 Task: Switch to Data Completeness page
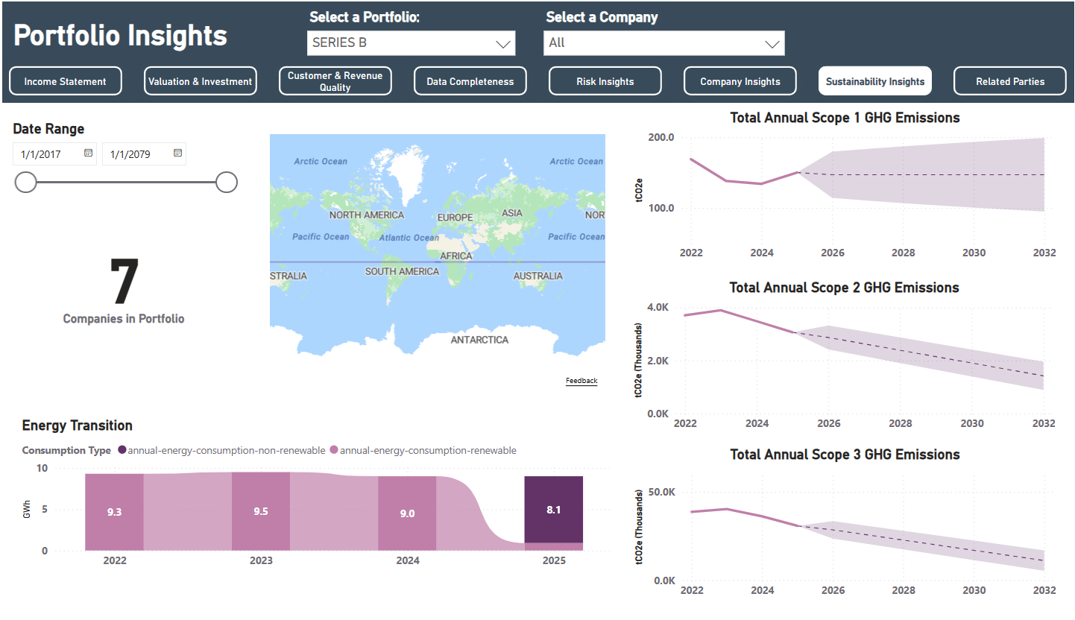[x=470, y=81]
